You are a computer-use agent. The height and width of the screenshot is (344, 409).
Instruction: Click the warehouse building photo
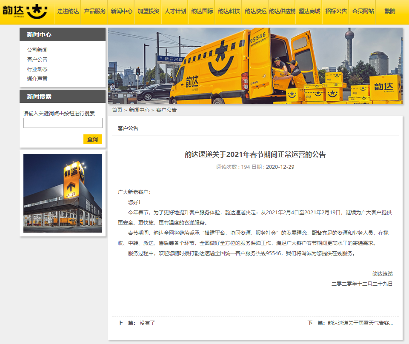pyautogui.click(x=63, y=193)
